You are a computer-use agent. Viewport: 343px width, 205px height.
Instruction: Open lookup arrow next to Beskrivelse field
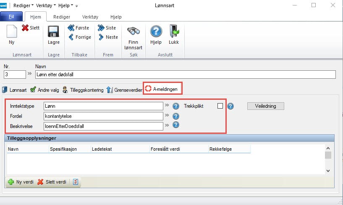pos(167,125)
